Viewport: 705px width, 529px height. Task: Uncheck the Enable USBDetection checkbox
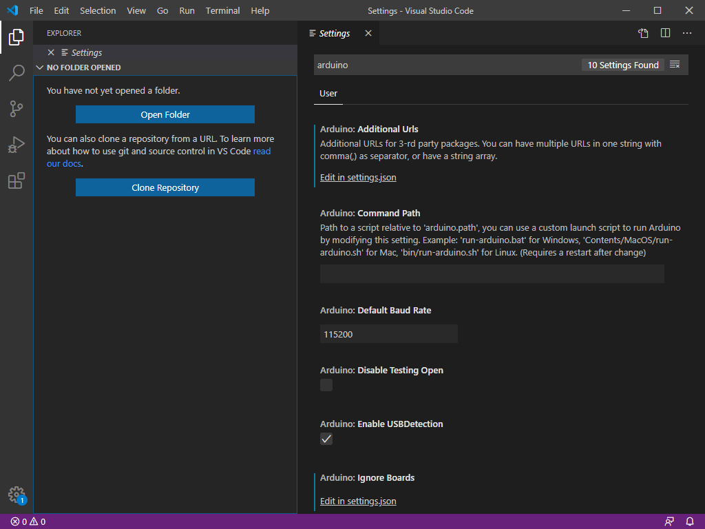pos(326,439)
